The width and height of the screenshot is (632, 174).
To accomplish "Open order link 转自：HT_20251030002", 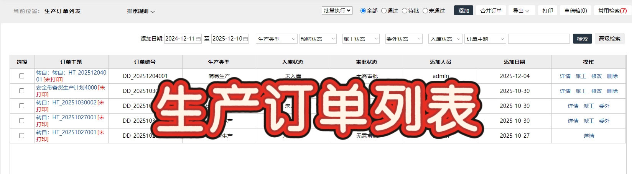I will click(66, 103).
